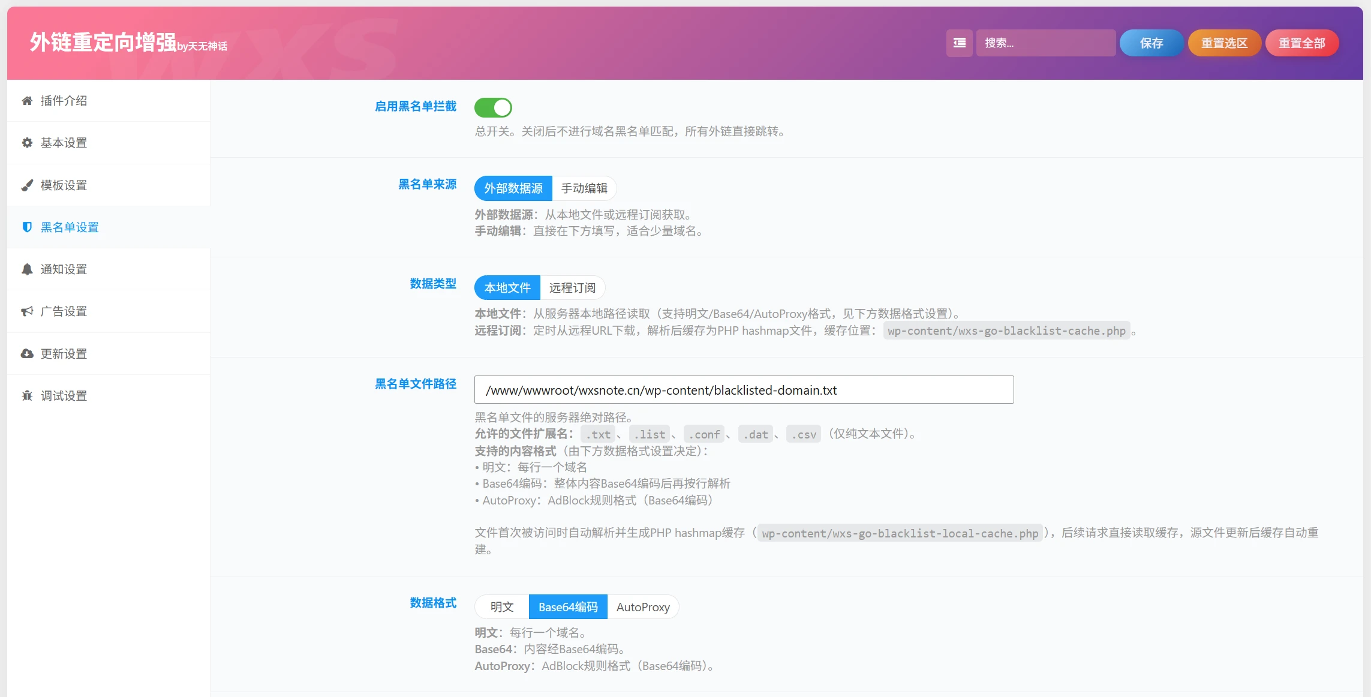This screenshot has width=1371, height=697.
Task: Choose 远程订阅 data type
Action: (x=572, y=288)
